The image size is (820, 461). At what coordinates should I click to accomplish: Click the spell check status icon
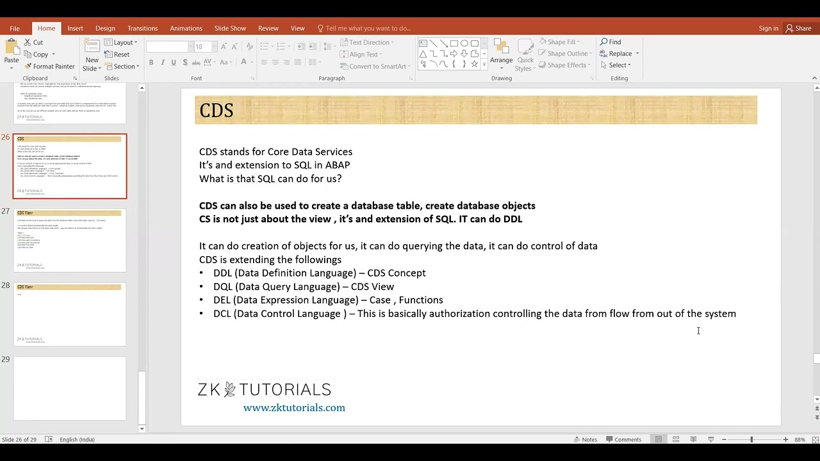pos(49,439)
